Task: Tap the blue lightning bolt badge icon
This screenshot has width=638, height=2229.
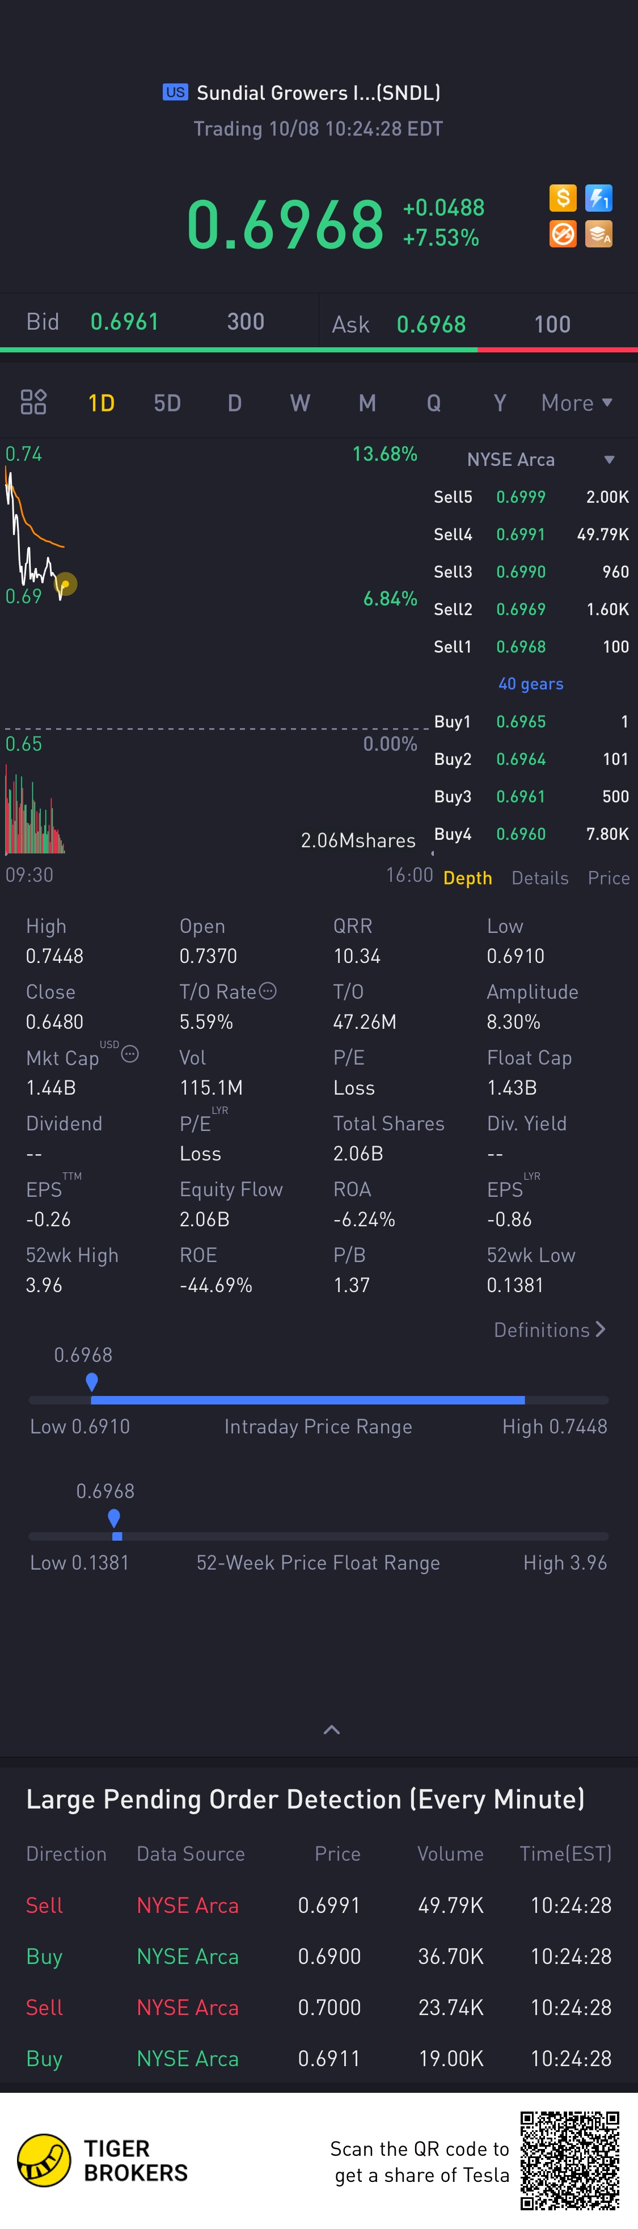Action: click(598, 198)
